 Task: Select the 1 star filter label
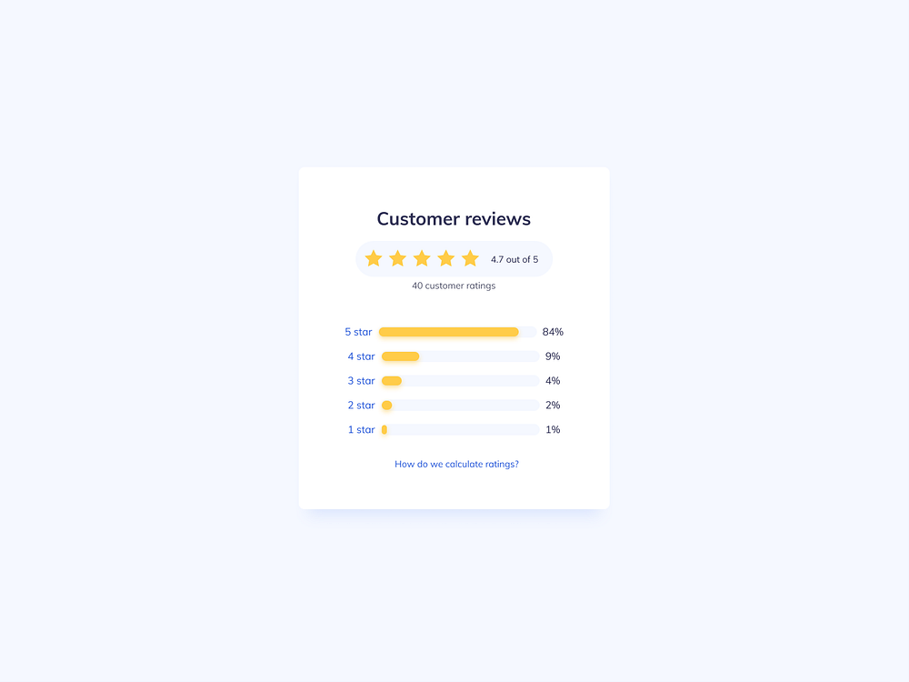tap(361, 429)
